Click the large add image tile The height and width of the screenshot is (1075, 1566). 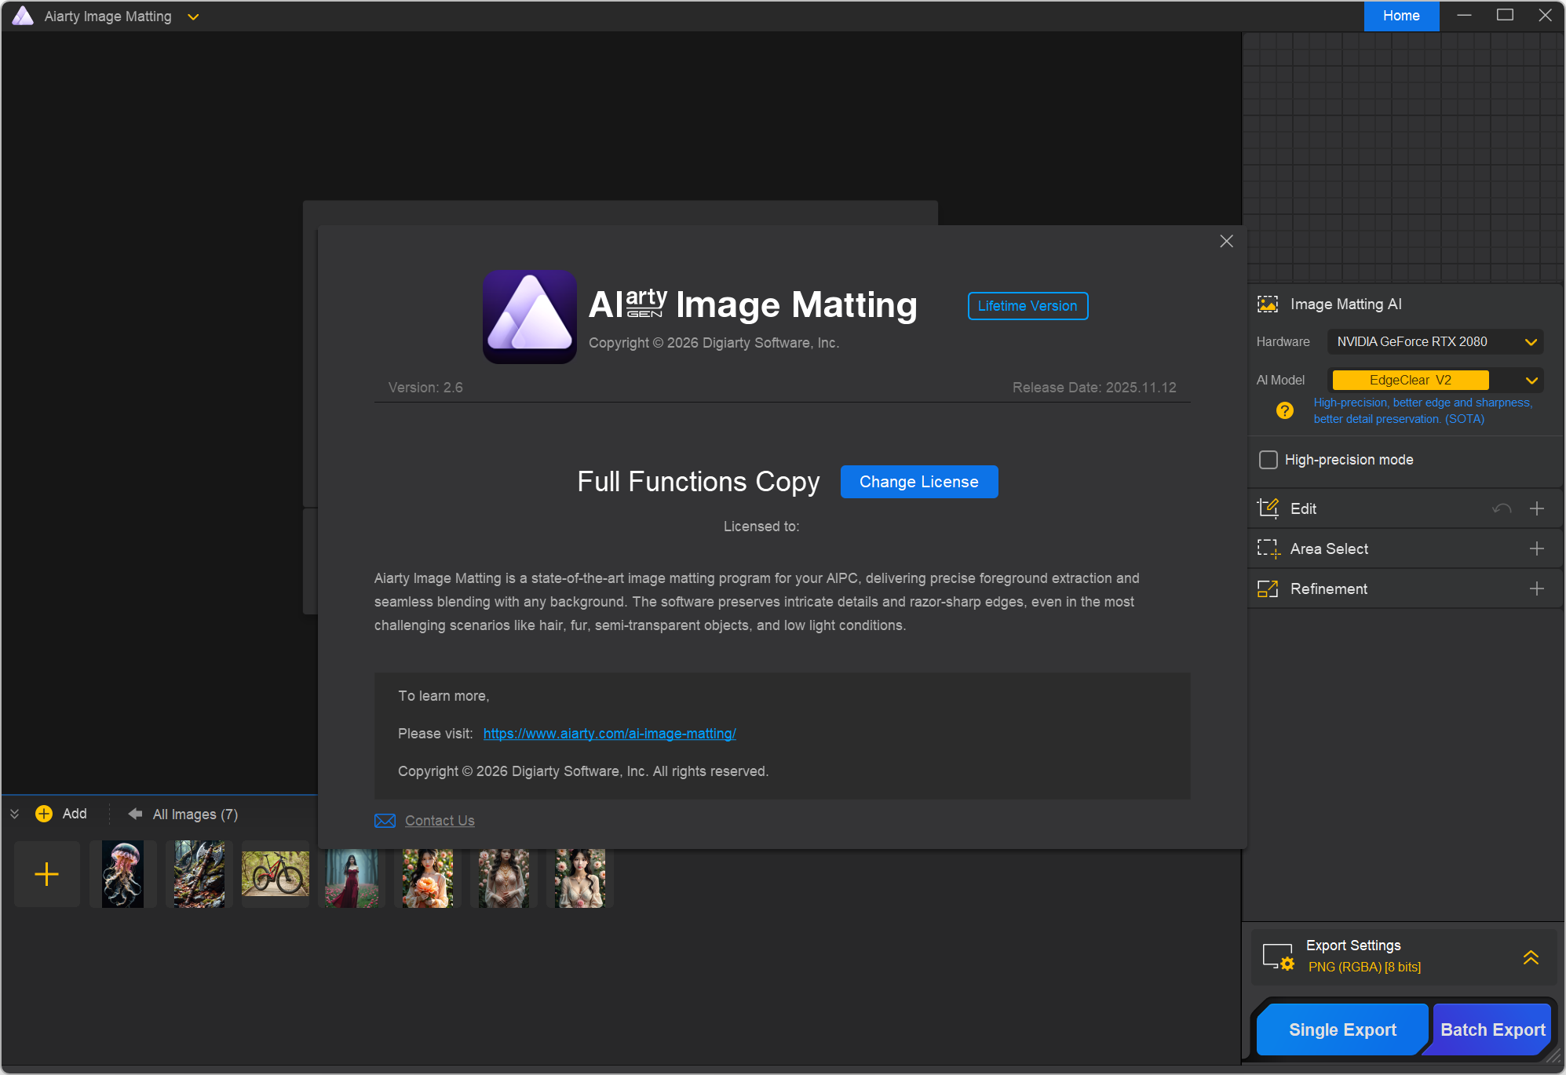click(x=47, y=874)
